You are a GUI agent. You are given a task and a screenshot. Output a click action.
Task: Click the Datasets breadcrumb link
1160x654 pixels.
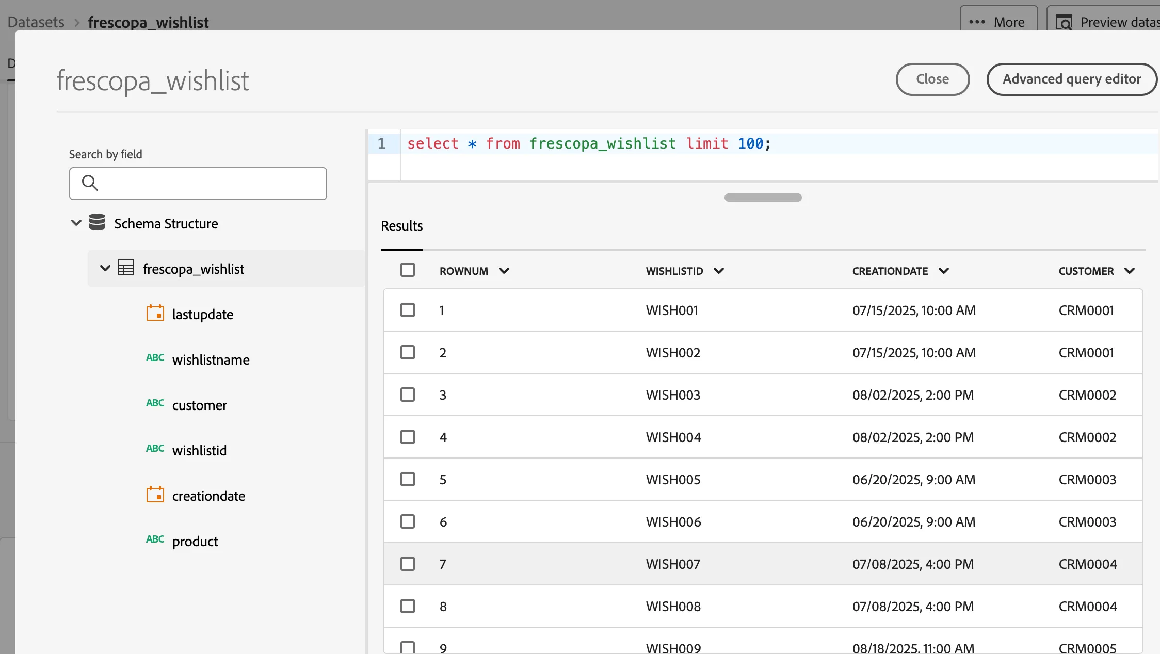pos(36,22)
